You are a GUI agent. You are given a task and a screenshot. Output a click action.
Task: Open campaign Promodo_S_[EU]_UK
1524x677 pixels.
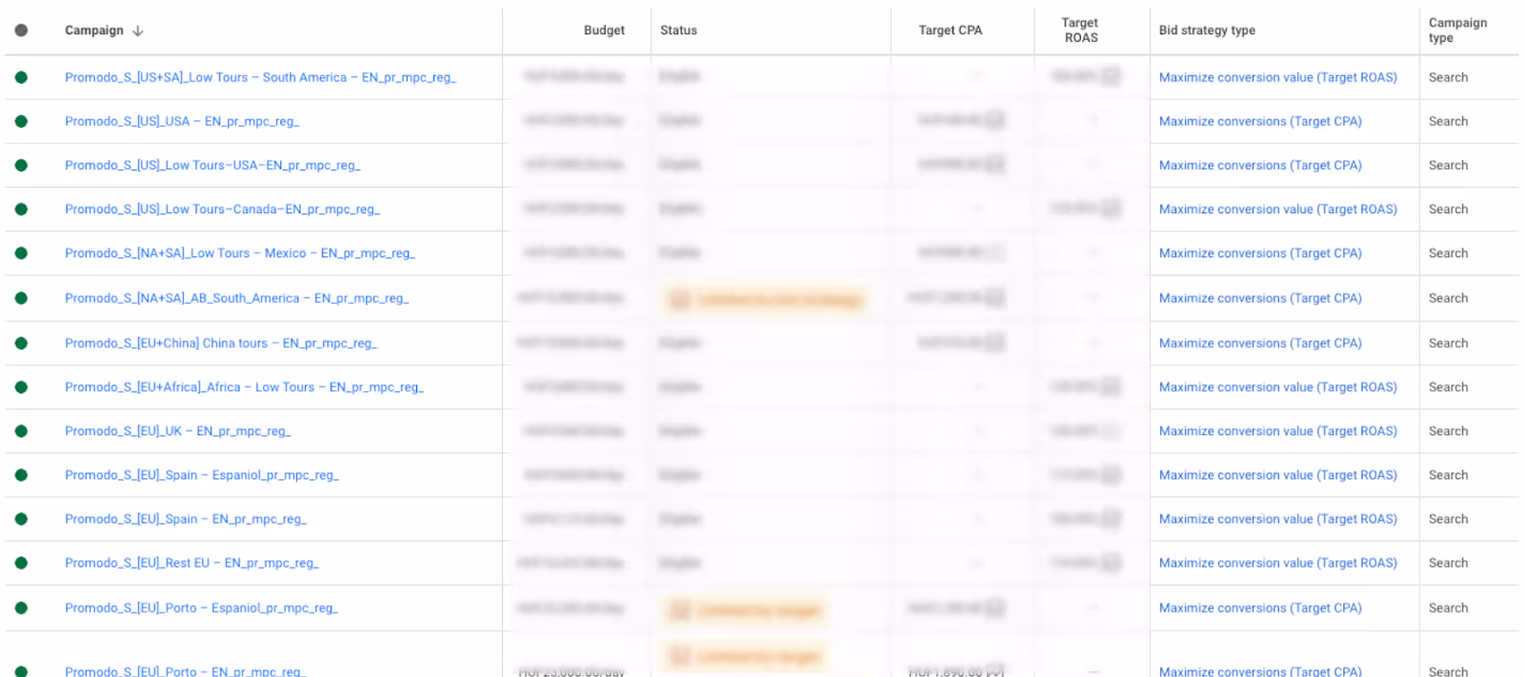pyautogui.click(x=178, y=430)
